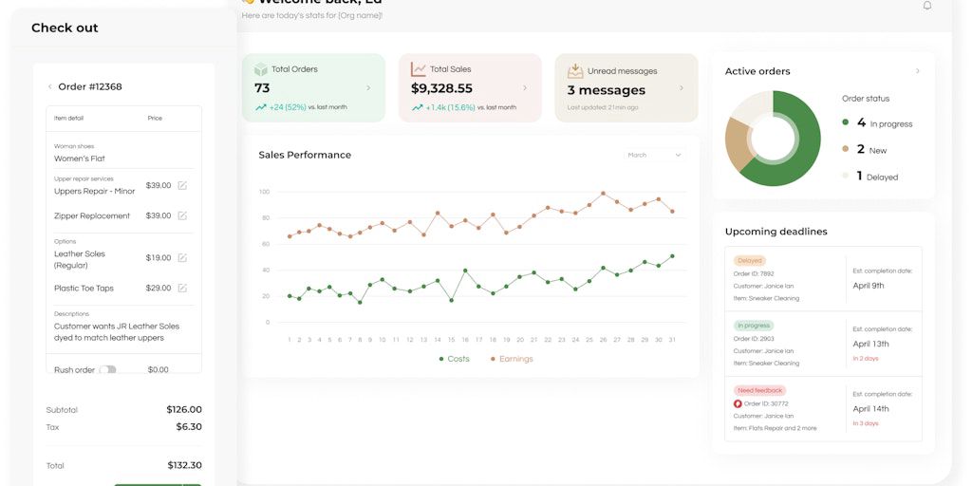Viewport: 972px width, 486px height.
Task: Edit the Leather Soles price
Action: pos(182,257)
